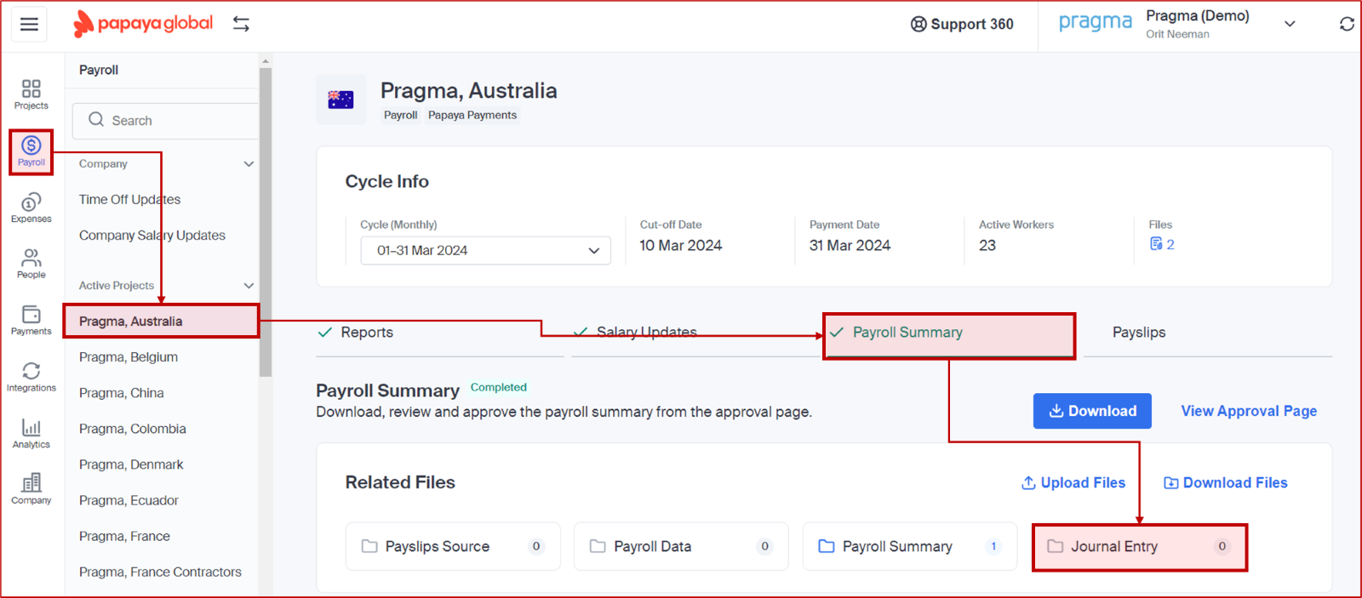Go to Projects in sidebar
1362x598 pixels.
point(31,94)
